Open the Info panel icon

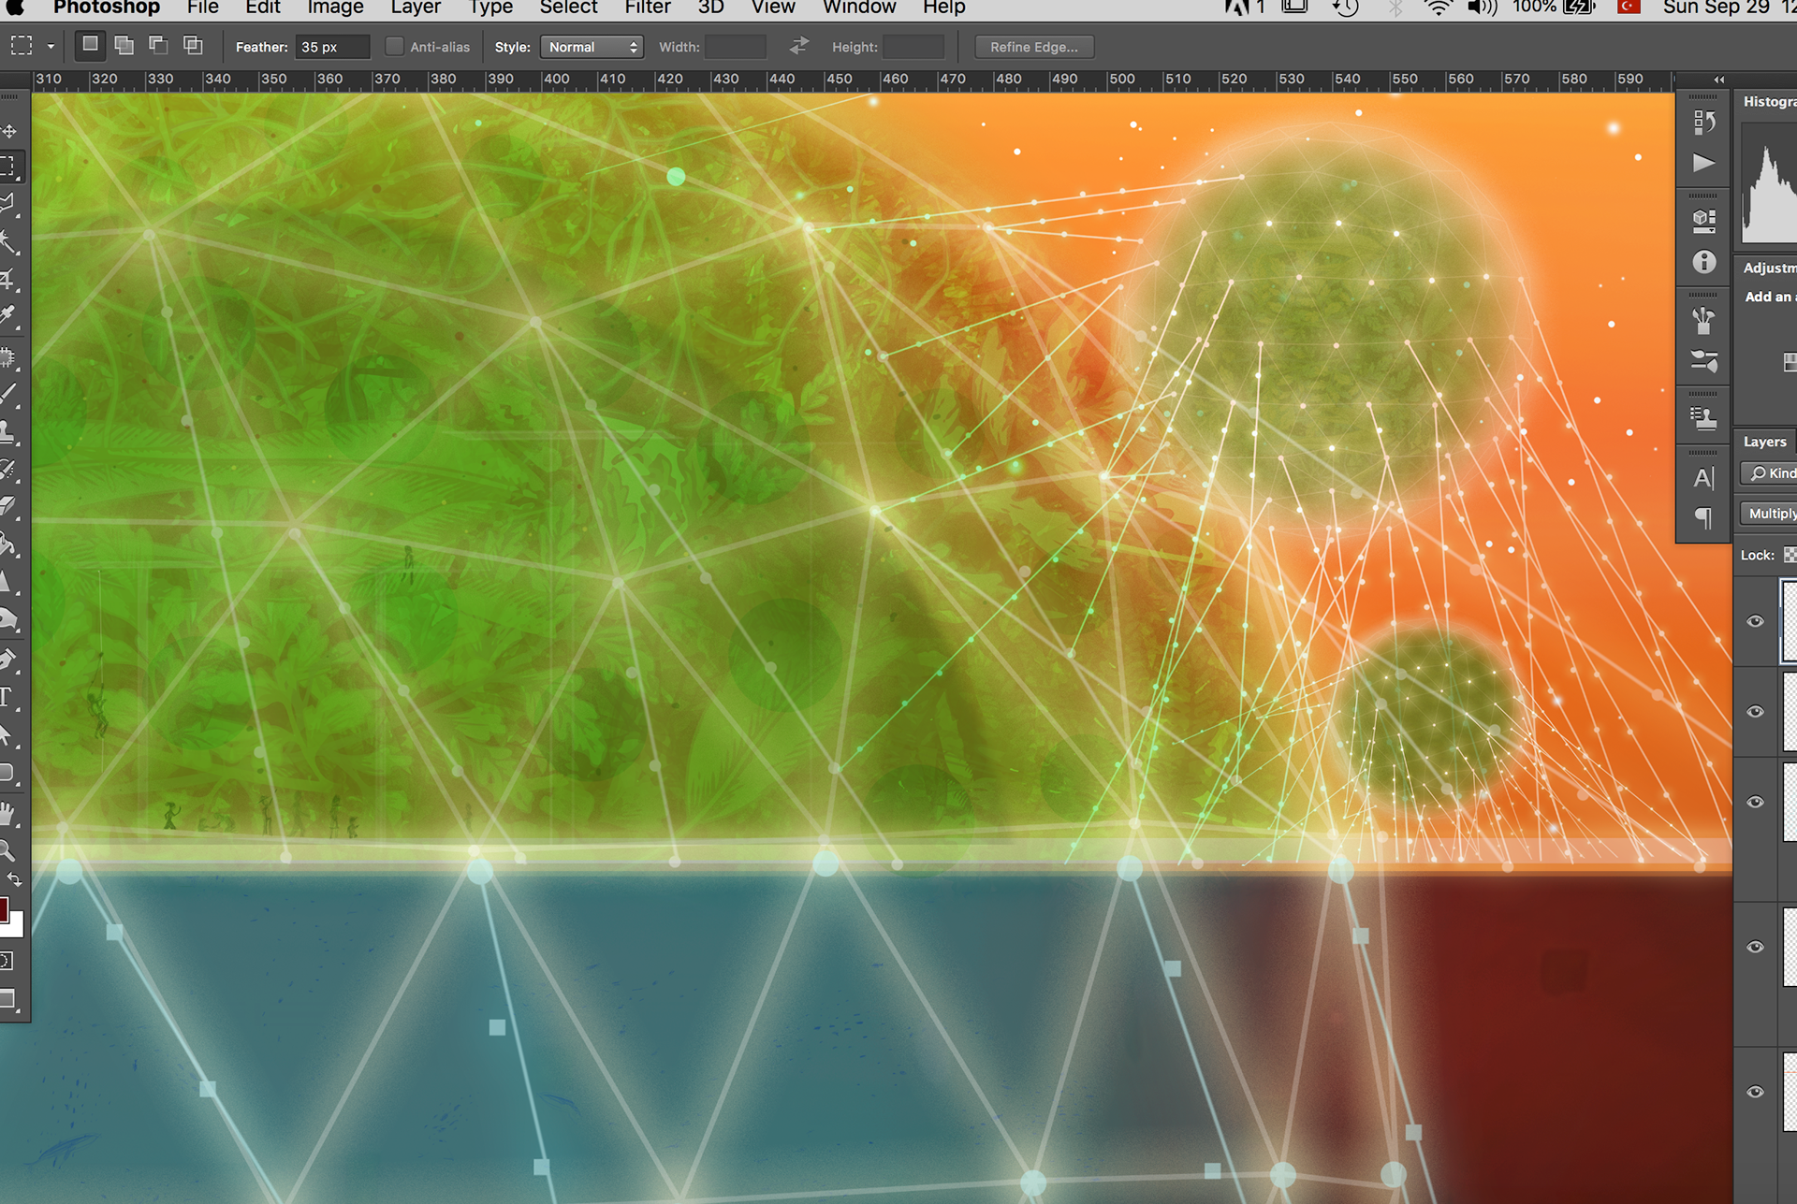tap(1703, 263)
